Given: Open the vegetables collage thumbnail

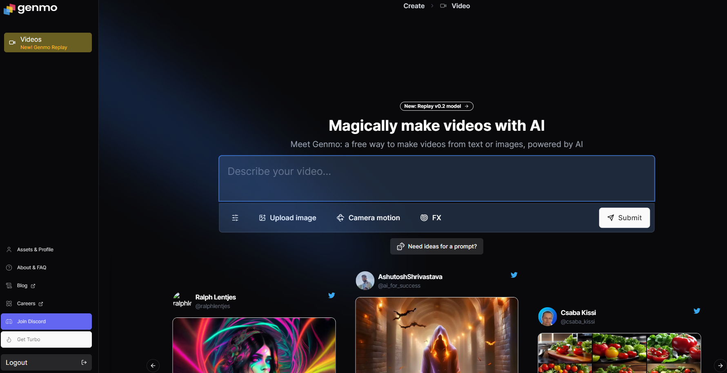Looking at the screenshot, I should [x=619, y=353].
